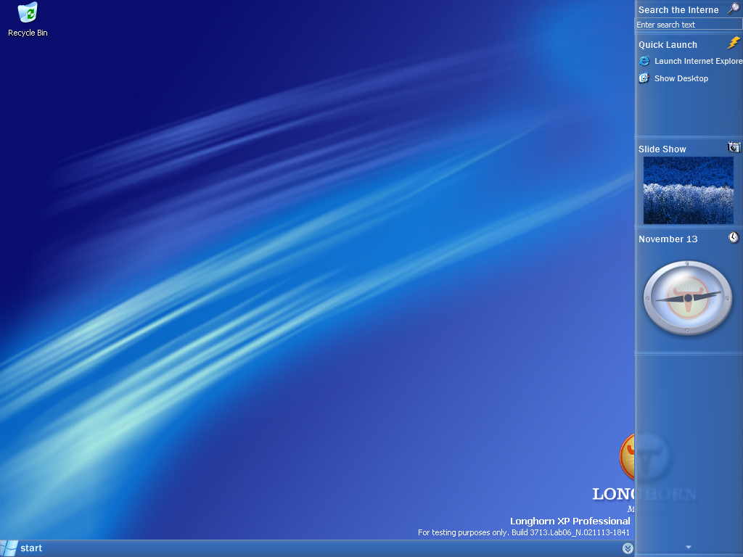Click the lightning bolt Quick Launch icon
The width and height of the screenshot is (743, 557).
coord(734,43)
